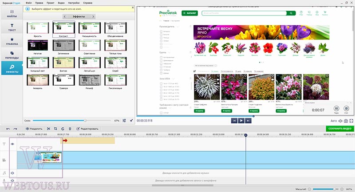The image size is (355, 192).
Task: Open the Графика sidebar section
Action: tap(12, 41)
